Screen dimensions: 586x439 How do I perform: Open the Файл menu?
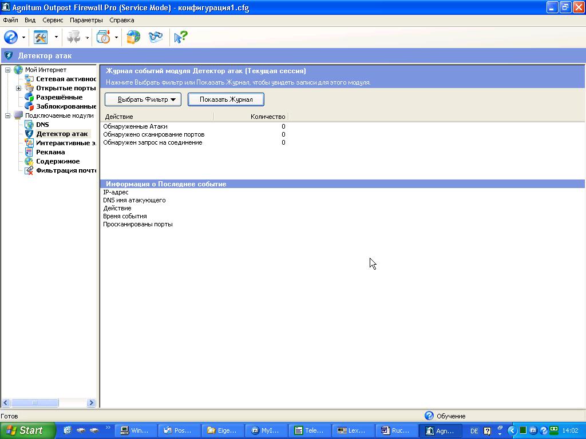tap(10, 20)
